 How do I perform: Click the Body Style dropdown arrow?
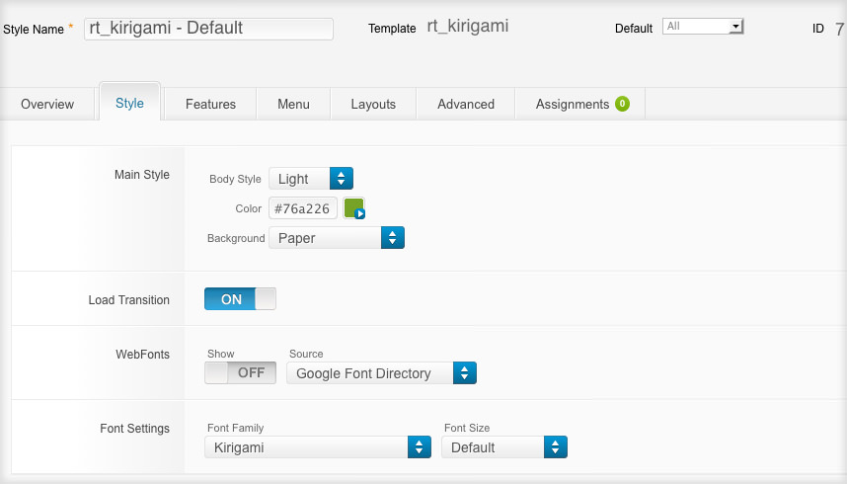pos(341,179)
